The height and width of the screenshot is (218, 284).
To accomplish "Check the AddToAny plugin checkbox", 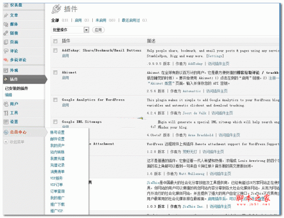I will point(55,51).
